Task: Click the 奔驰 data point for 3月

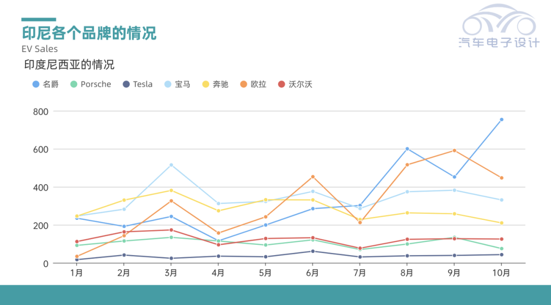Action: (x=171, y=190)
